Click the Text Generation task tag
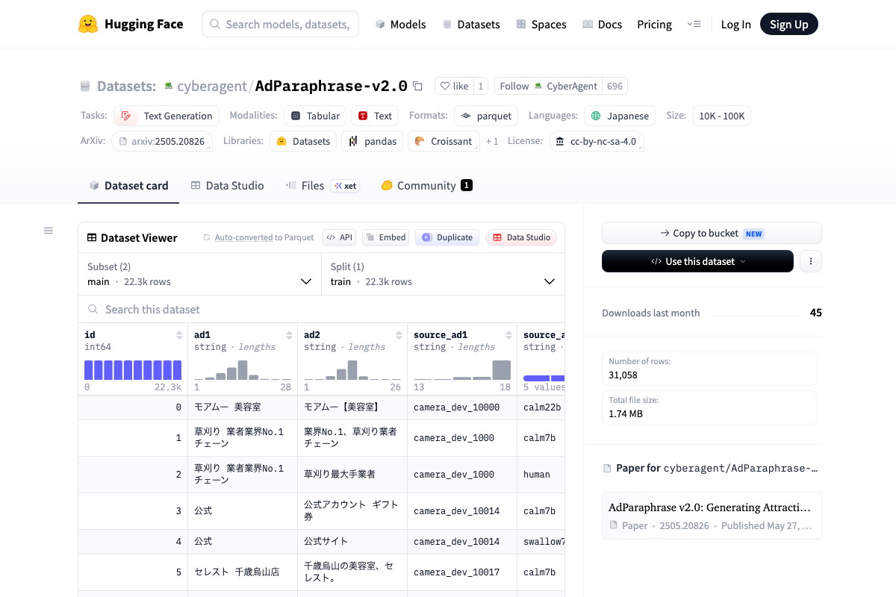 click(x=167, y=116)
